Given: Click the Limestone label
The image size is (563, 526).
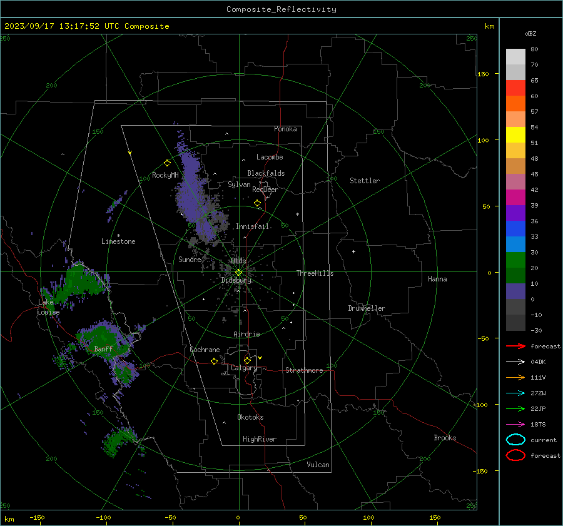Looking at the screenshot, I should 118,241.
